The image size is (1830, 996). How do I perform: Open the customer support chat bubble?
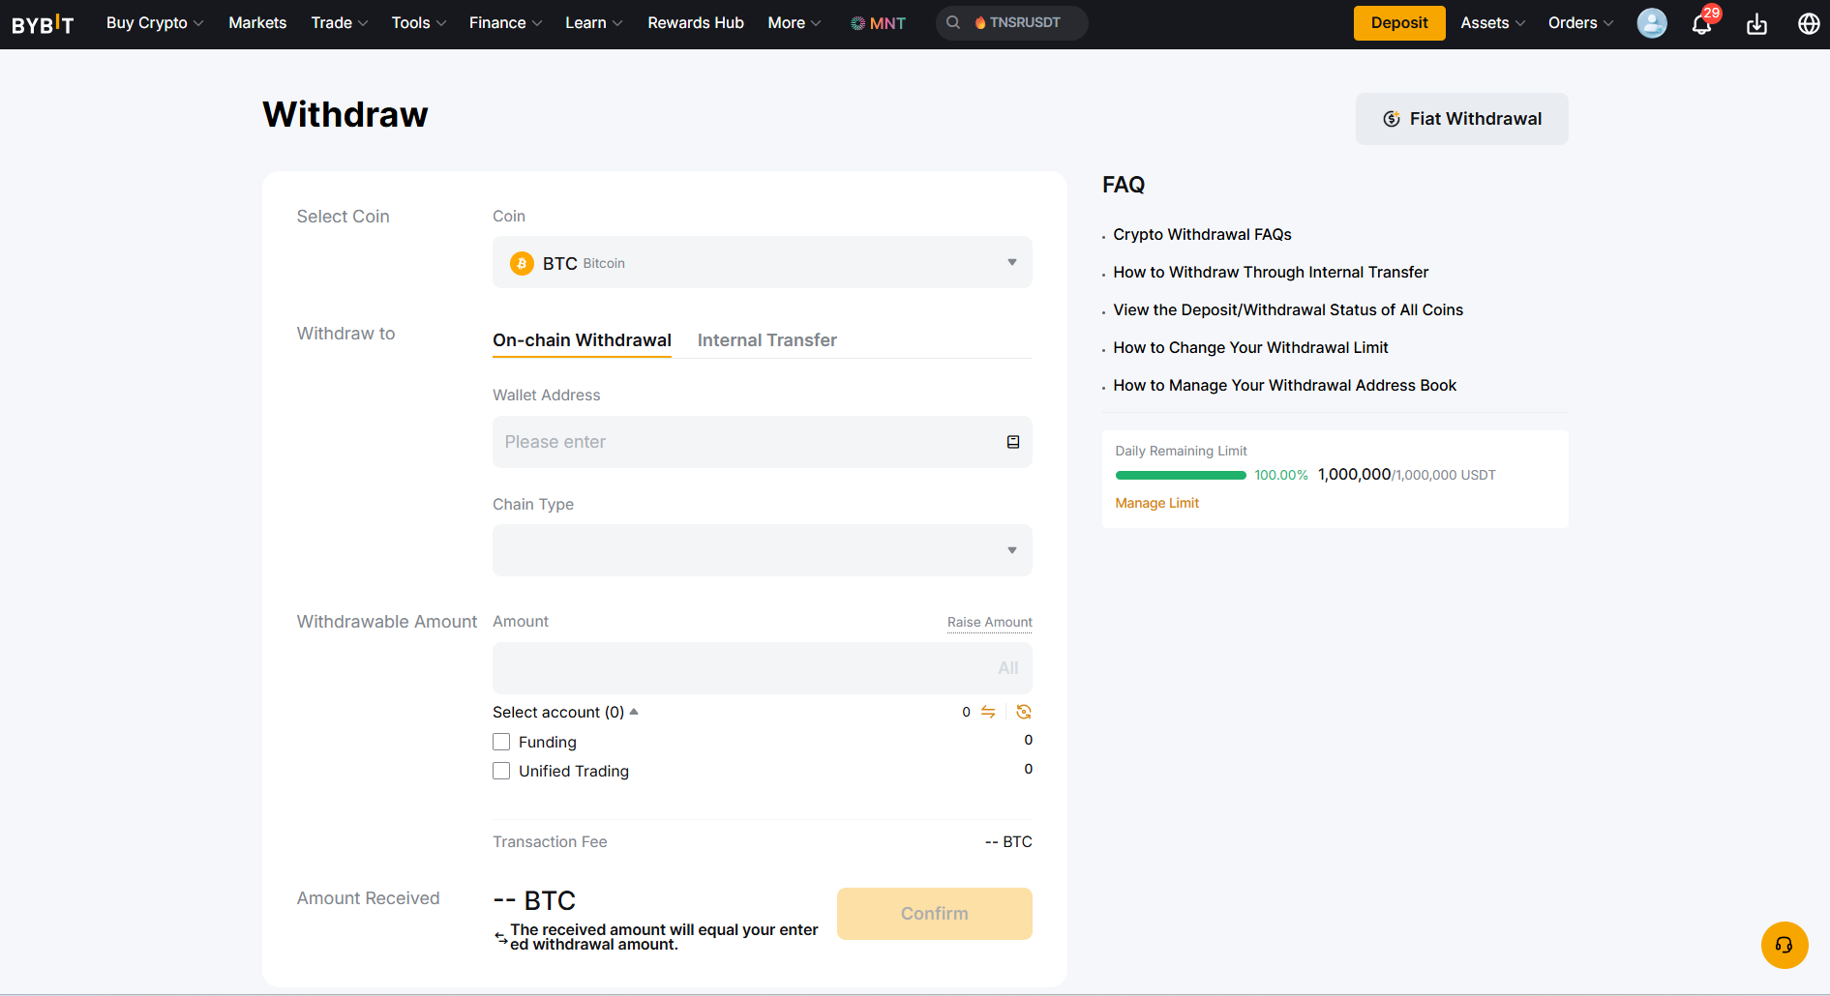point(1785,945)
